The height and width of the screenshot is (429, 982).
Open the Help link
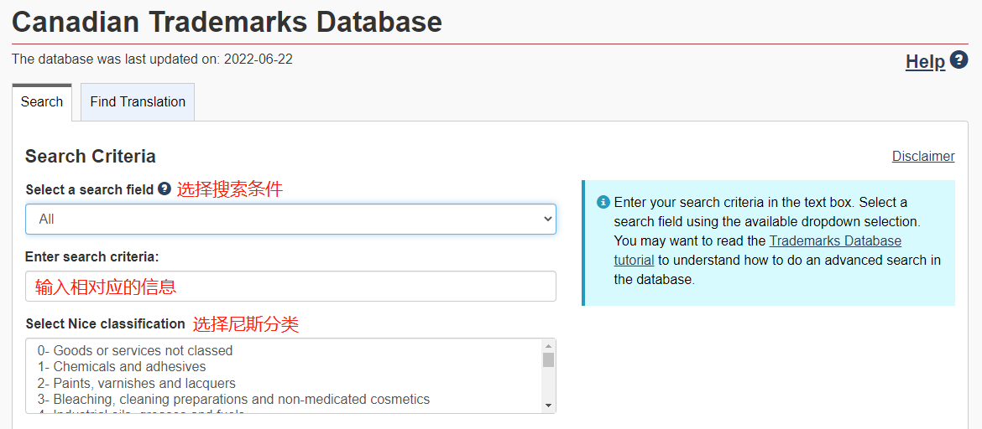click(x=925, y=61)
